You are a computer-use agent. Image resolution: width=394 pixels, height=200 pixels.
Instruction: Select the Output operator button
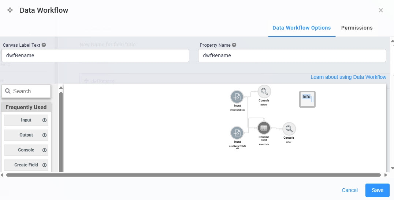tap(26, 135)
